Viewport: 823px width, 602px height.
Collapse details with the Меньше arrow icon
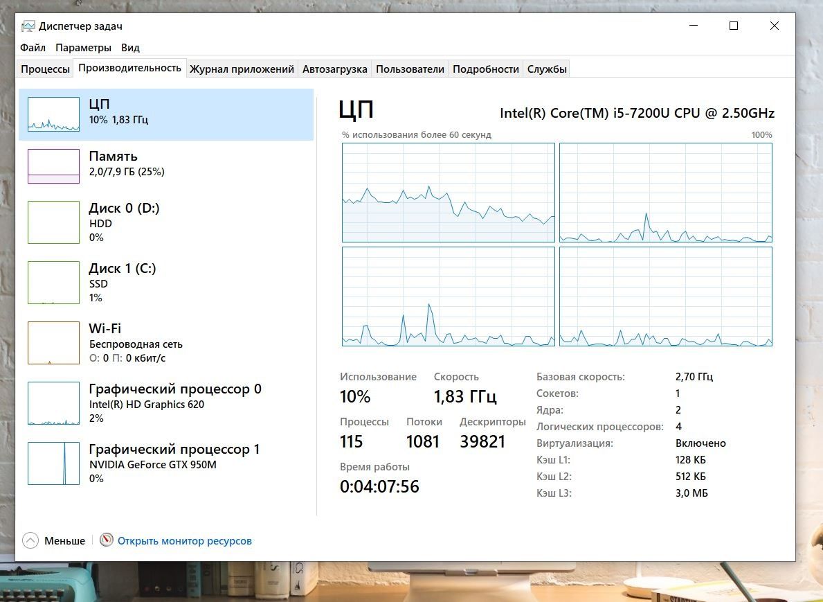30,540
